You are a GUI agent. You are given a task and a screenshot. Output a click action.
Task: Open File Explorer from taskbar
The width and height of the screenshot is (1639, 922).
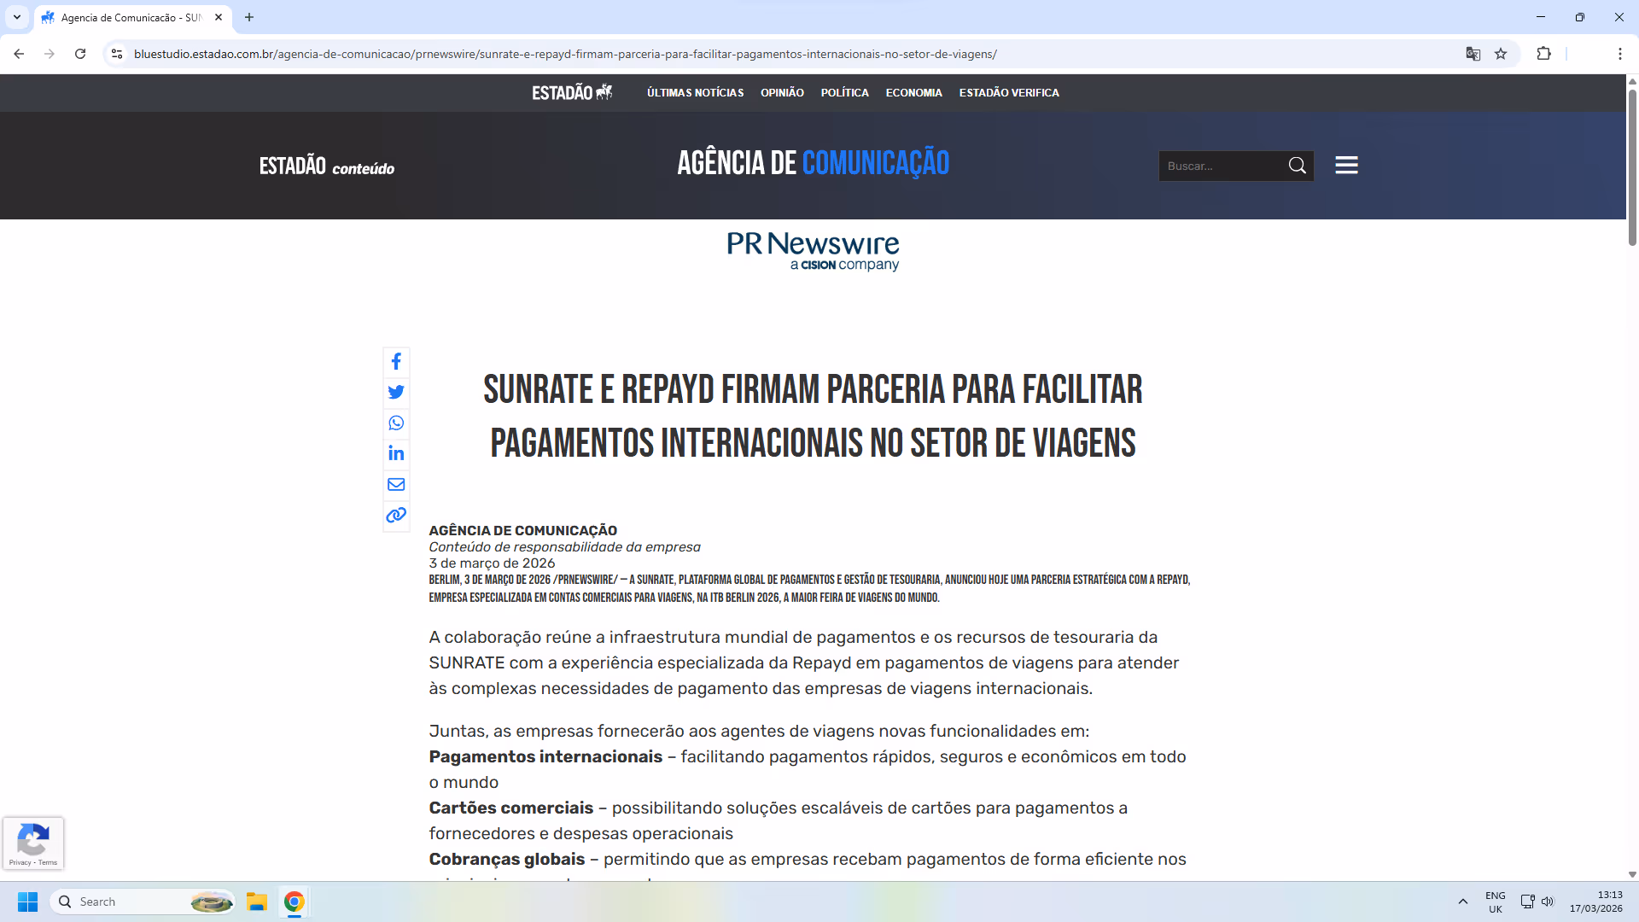point(257,902)
